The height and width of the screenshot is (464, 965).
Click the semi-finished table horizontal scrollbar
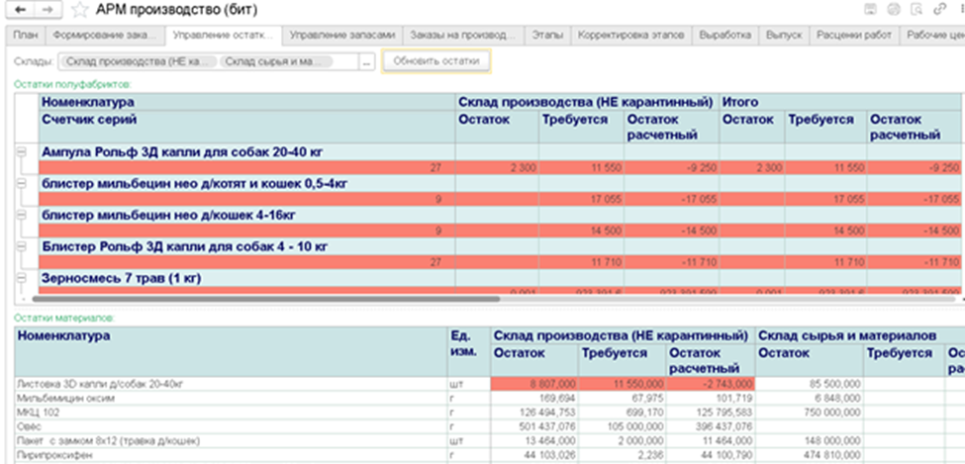point(266,299)
